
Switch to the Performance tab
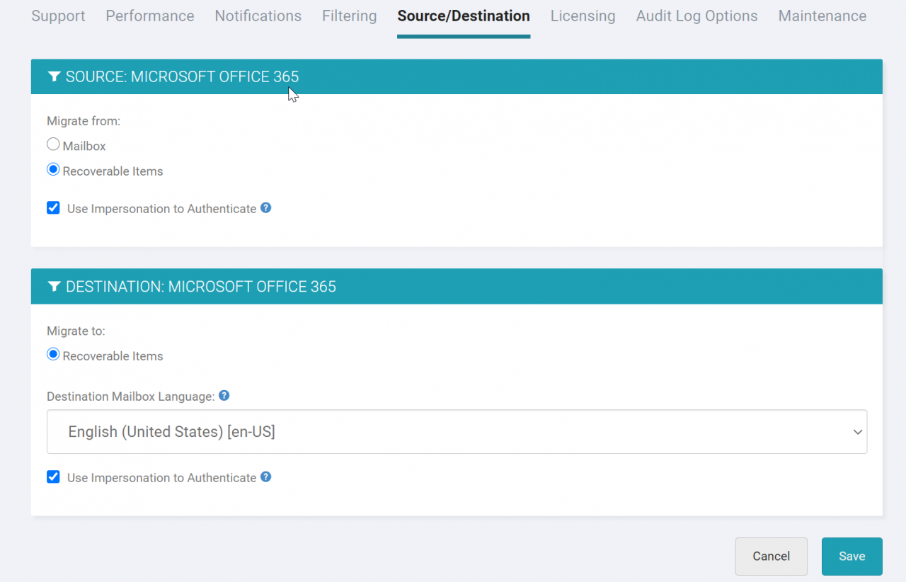pos(149,16)
